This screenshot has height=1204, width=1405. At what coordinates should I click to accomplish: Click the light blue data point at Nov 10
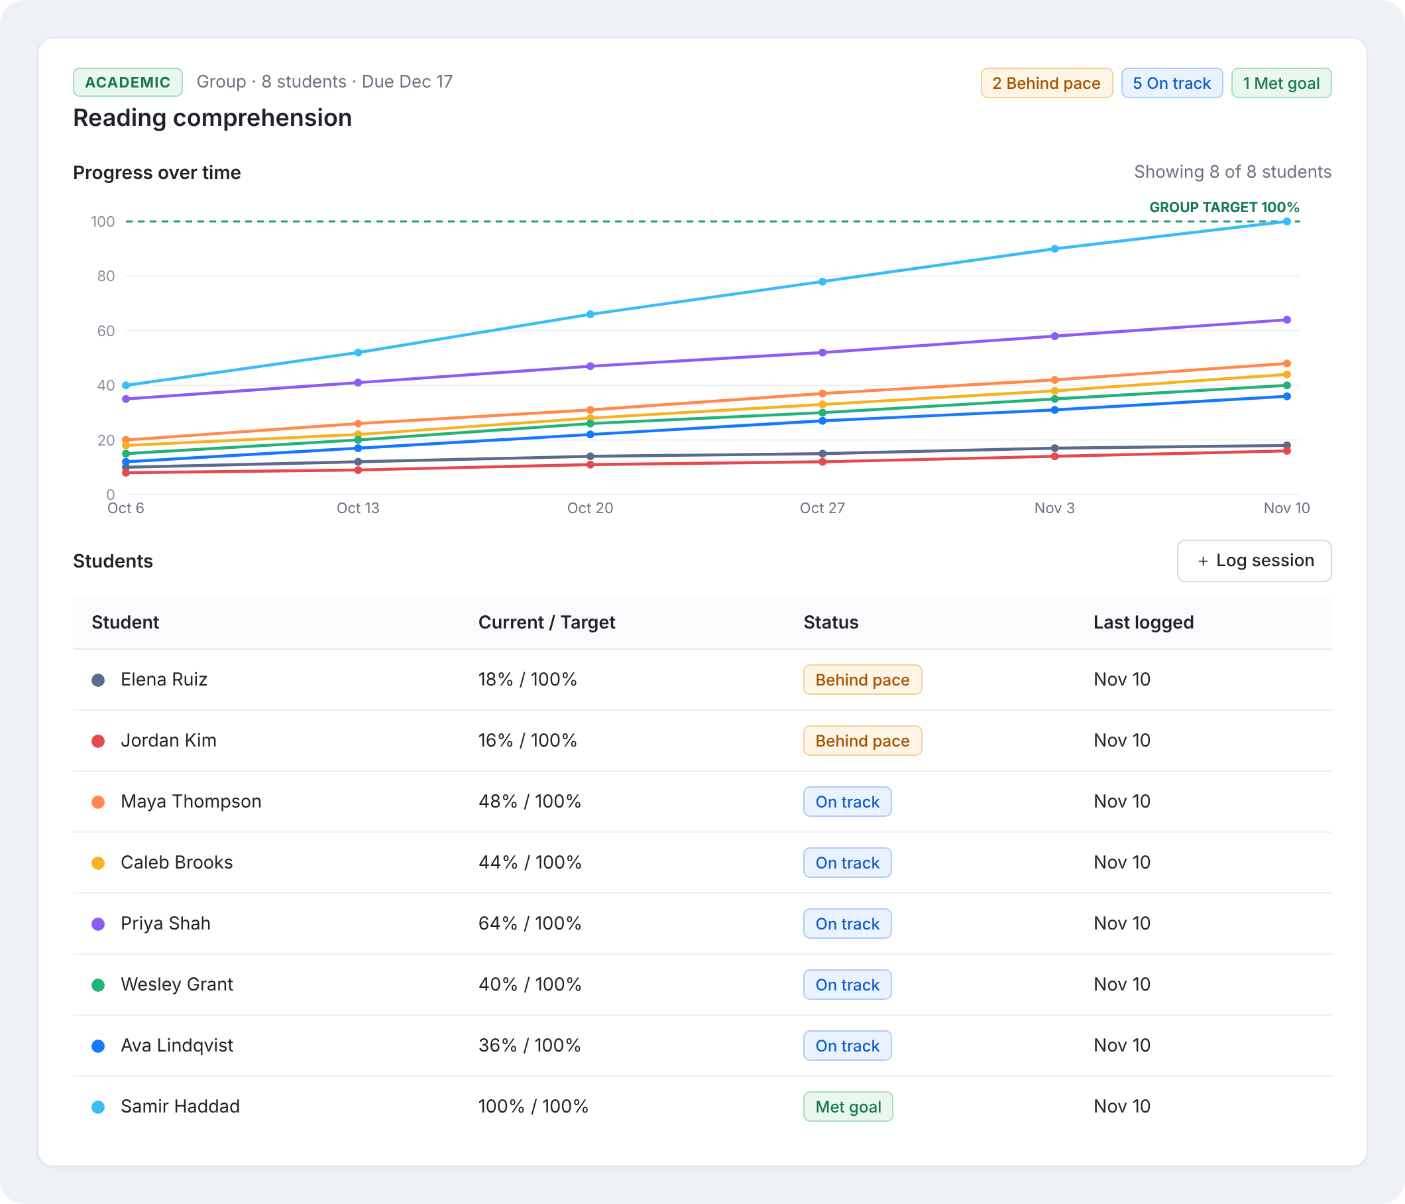[1287, 222]
